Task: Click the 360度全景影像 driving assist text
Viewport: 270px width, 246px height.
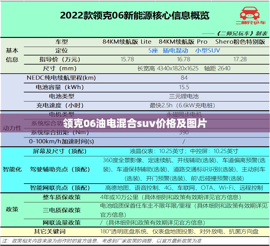Action: point(122,160)
